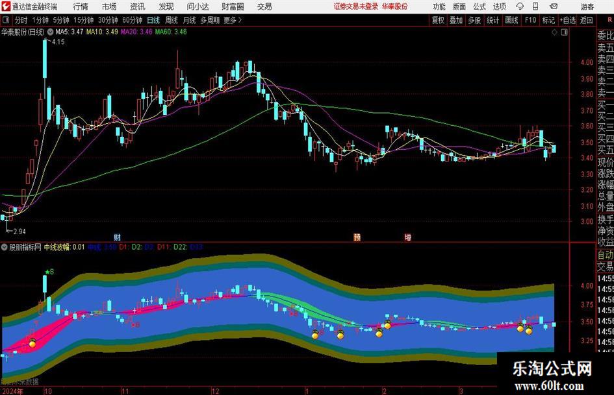Open the 公式 menu

click(x=480, y=6)
